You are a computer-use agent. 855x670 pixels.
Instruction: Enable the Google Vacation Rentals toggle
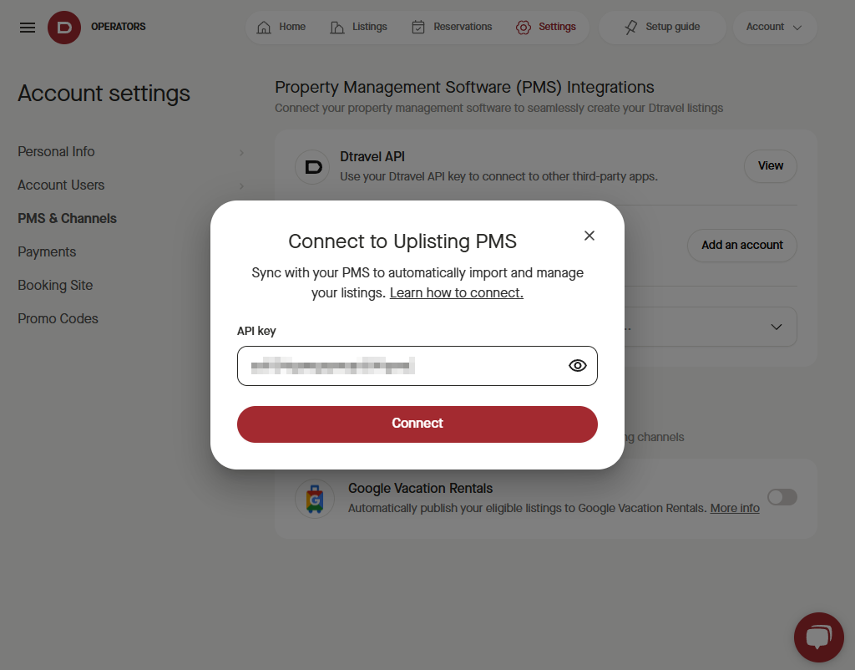tap(782, 497)
